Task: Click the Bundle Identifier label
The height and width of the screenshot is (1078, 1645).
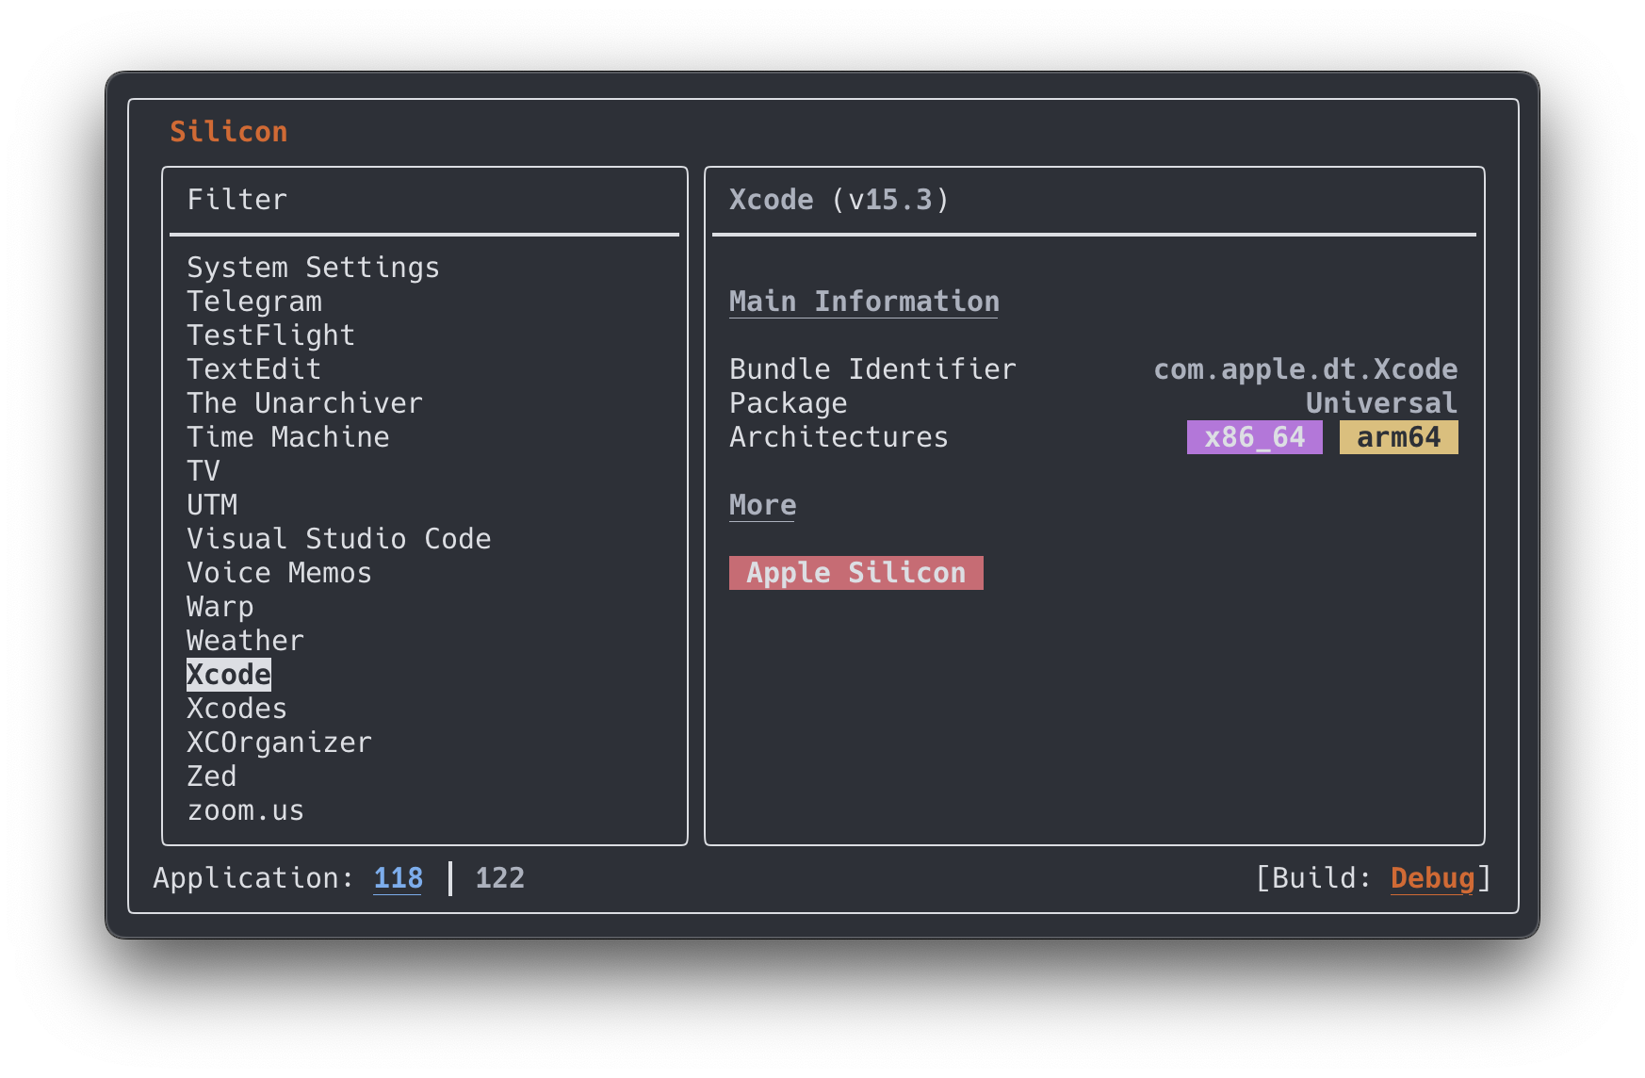Action: 873,369
